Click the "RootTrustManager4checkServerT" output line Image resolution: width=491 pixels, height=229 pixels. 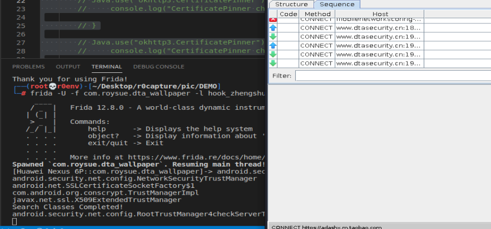(139, 214)
